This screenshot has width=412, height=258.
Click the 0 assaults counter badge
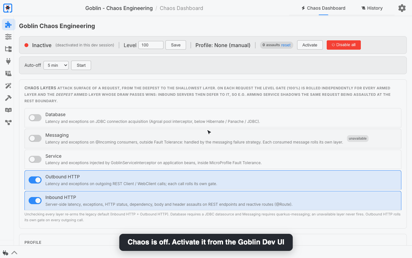[x=276, y=45]
